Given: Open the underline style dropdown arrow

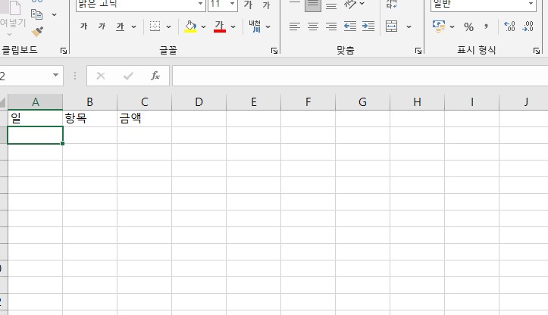Looking at the screenshot, I should 134,27.
